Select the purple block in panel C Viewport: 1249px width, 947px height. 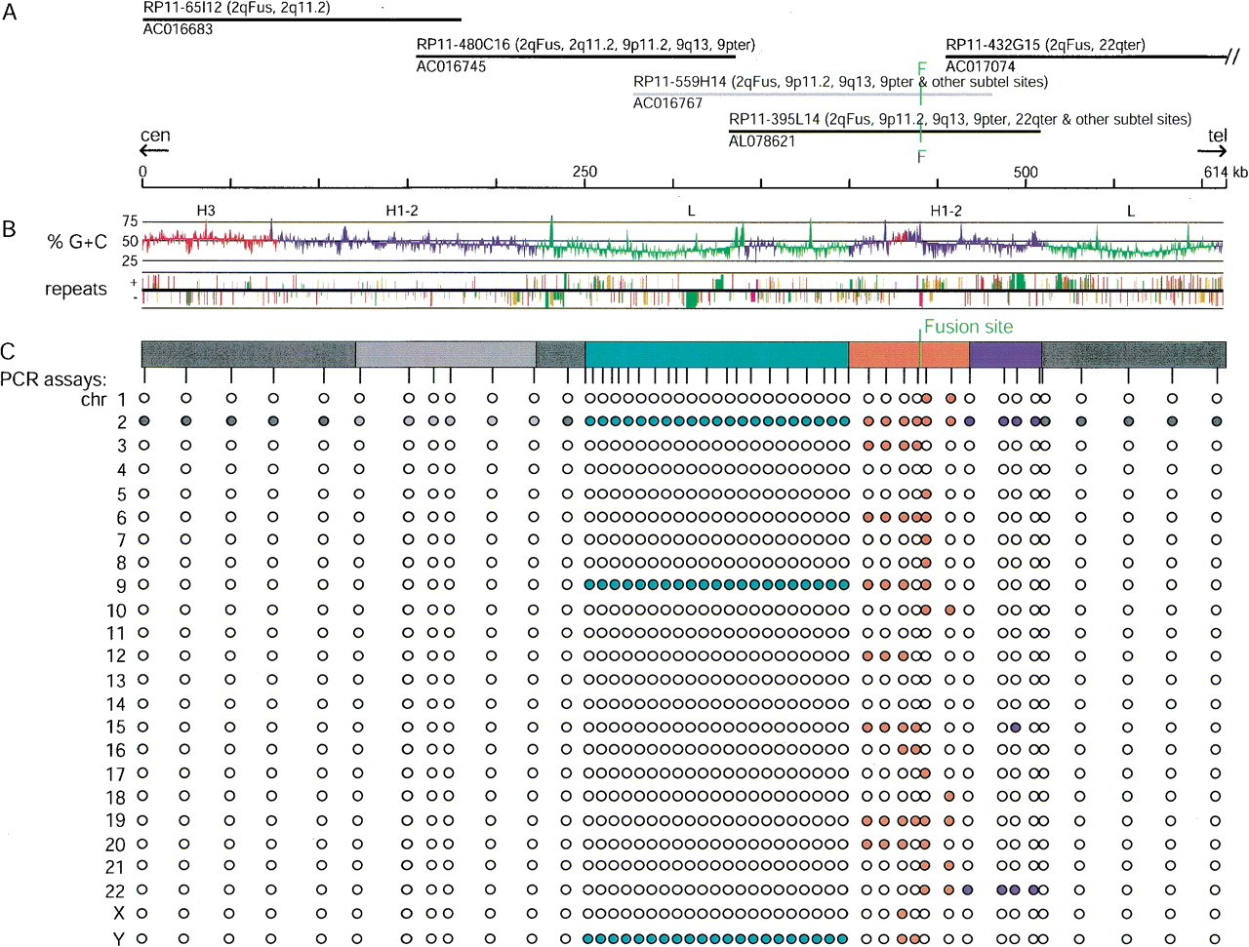pos(1006,354)
